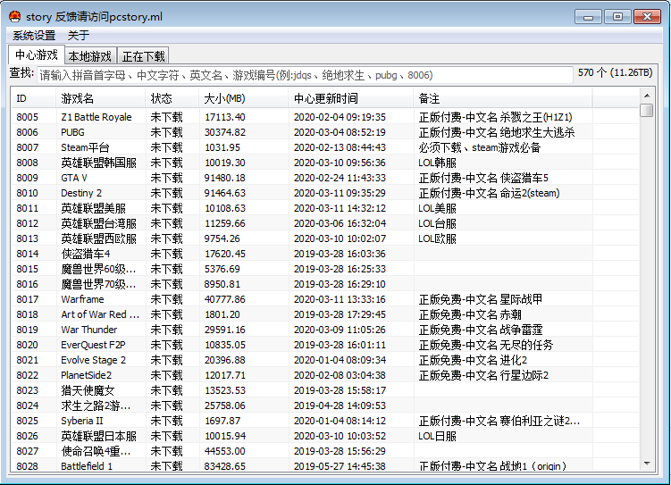Sort by the 游戏名 column header
Image resolution: width=671 pixels, height=485 pixels.
[101, 99]
